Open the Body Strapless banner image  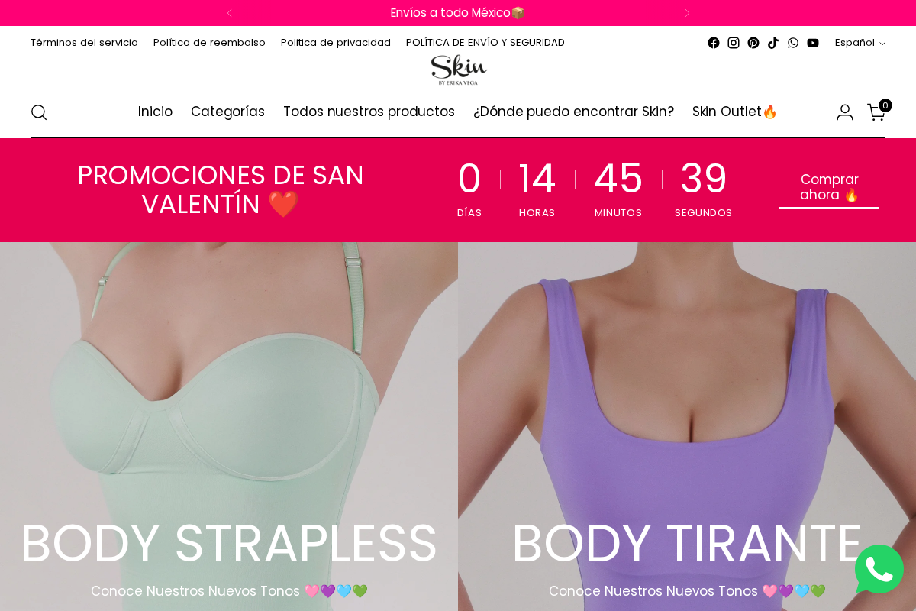(x=229, y=426)
